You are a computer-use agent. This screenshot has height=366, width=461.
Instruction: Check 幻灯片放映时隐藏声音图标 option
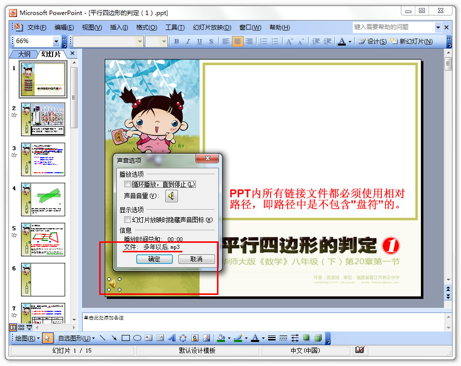click(128, 219)
